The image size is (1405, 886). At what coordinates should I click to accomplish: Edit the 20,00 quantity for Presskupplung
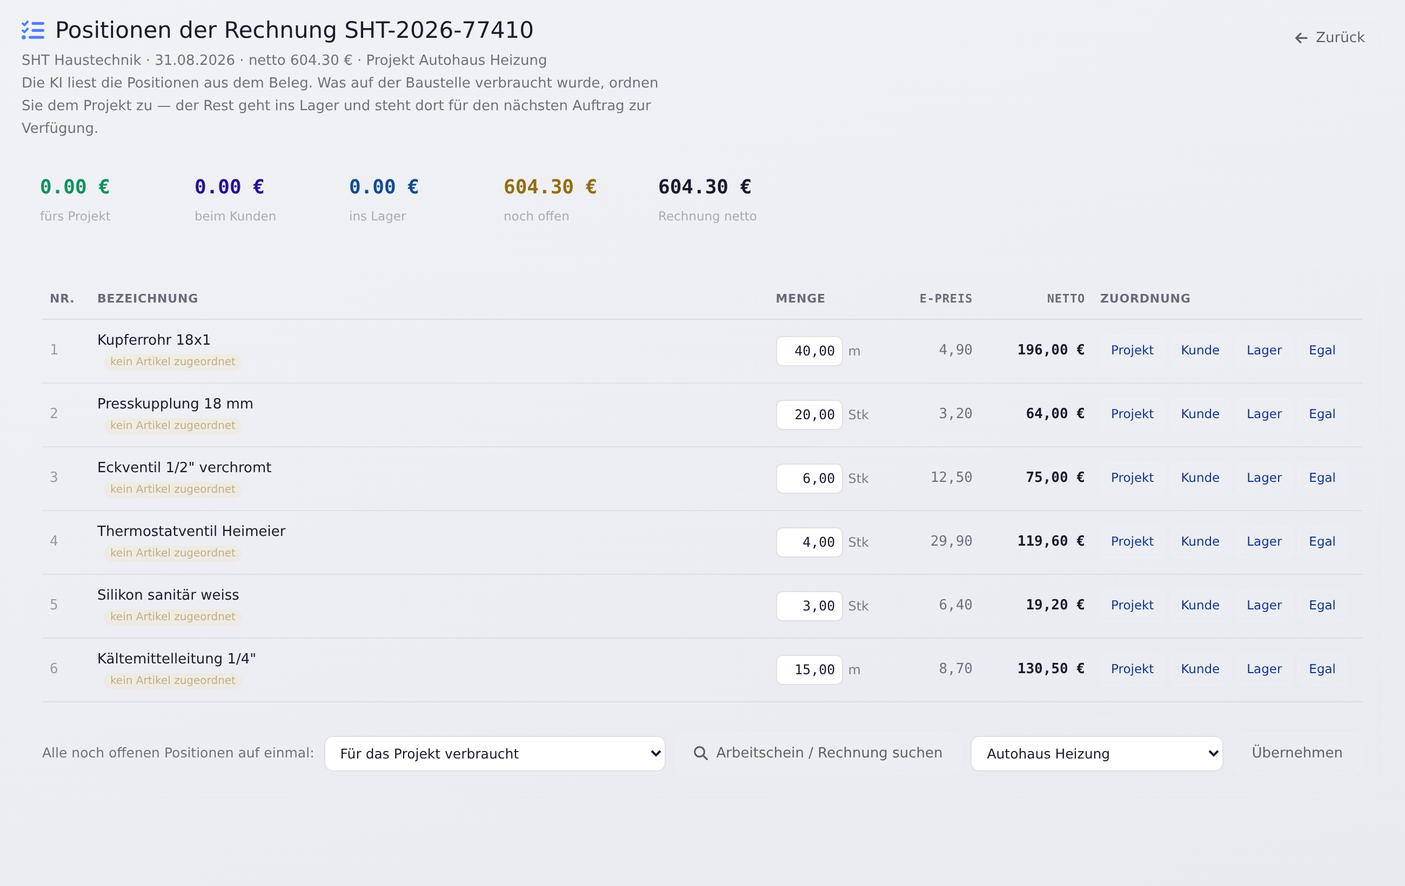(x=809, y=415)
